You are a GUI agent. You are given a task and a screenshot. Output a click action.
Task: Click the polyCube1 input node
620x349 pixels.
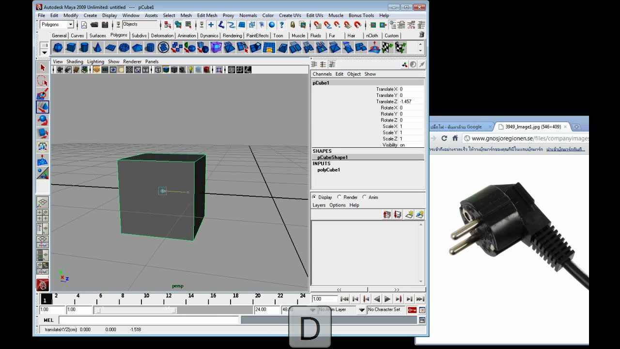point(328,170)
